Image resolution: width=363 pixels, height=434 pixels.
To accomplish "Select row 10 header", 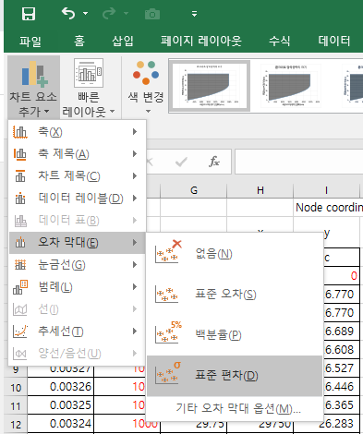I will click(16, 387).
